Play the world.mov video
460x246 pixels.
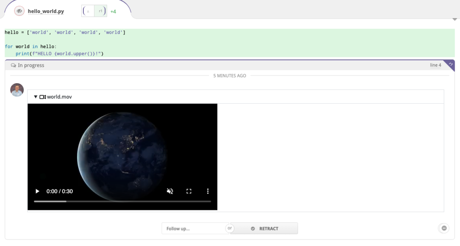point(37,191)
